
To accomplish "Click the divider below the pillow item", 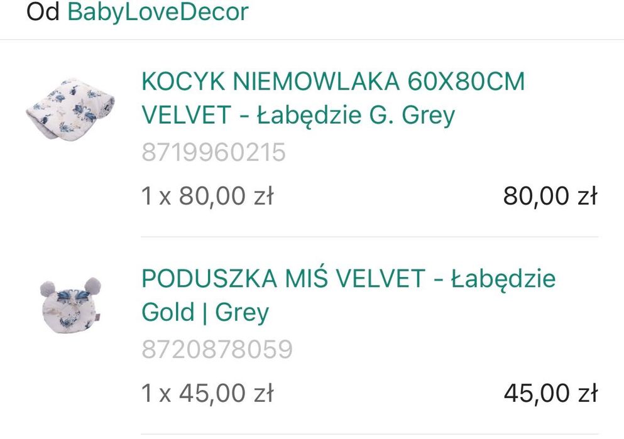I will (x=369, y=434).
